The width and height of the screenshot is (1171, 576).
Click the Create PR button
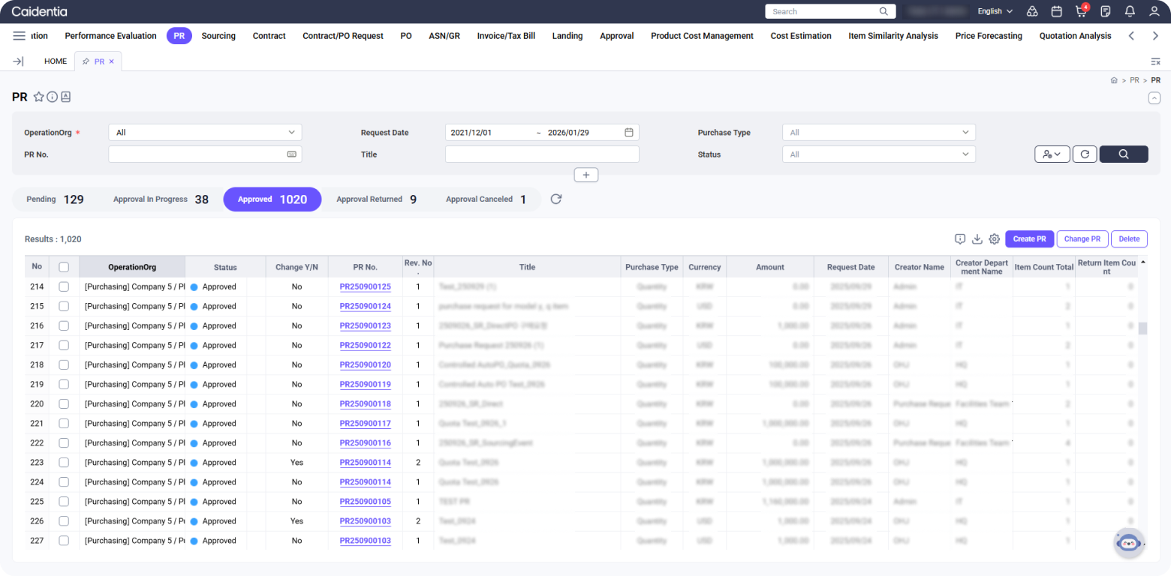click(1029, 239)
